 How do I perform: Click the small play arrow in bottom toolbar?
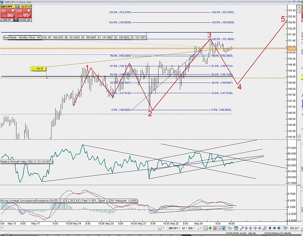point(164,228)
